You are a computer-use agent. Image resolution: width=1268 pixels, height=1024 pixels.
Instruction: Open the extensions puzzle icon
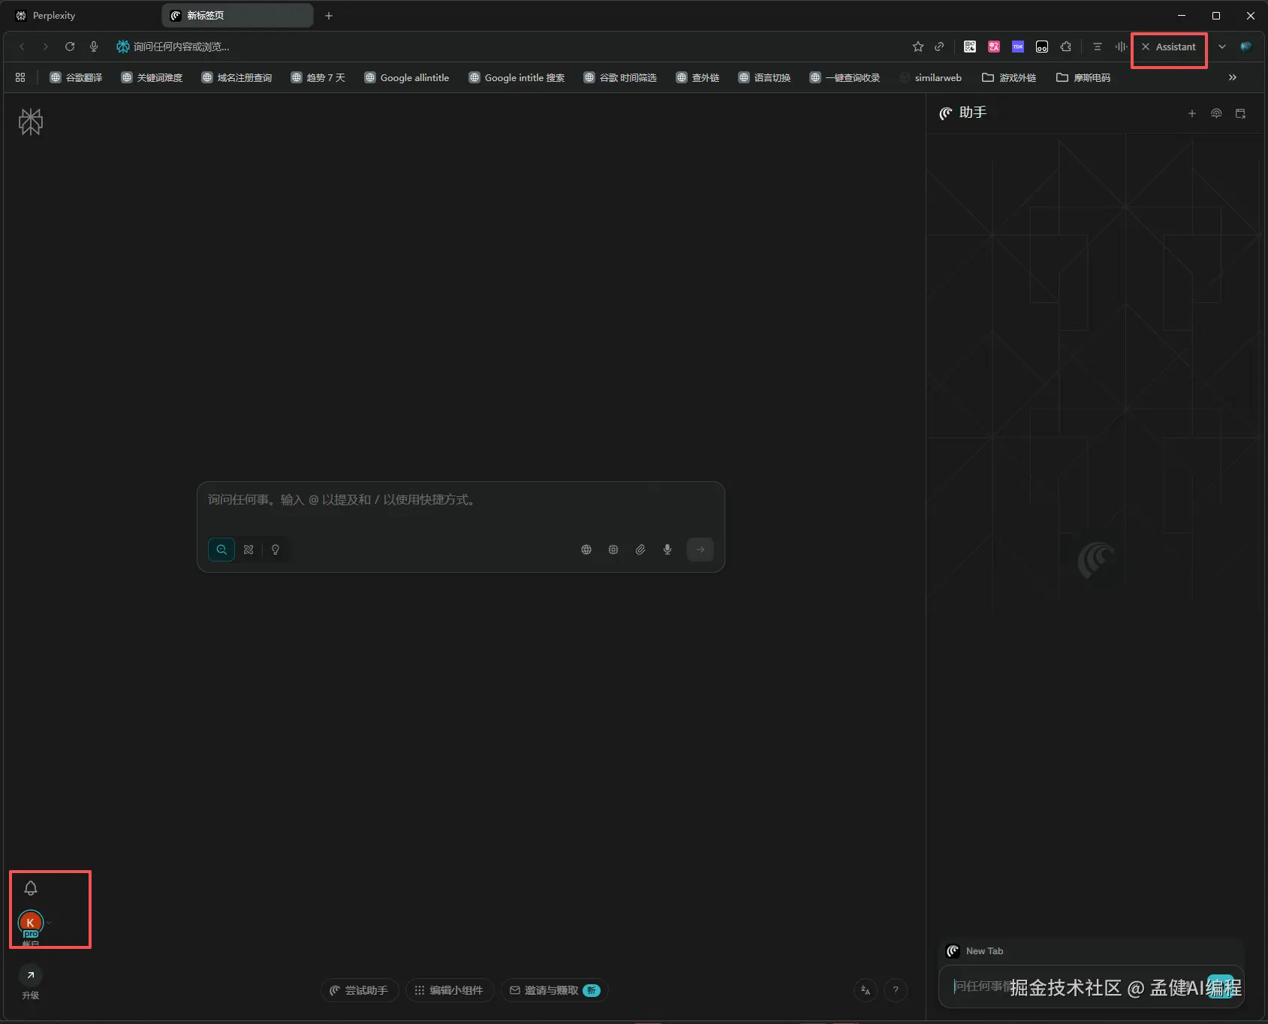pos(1066,47)
